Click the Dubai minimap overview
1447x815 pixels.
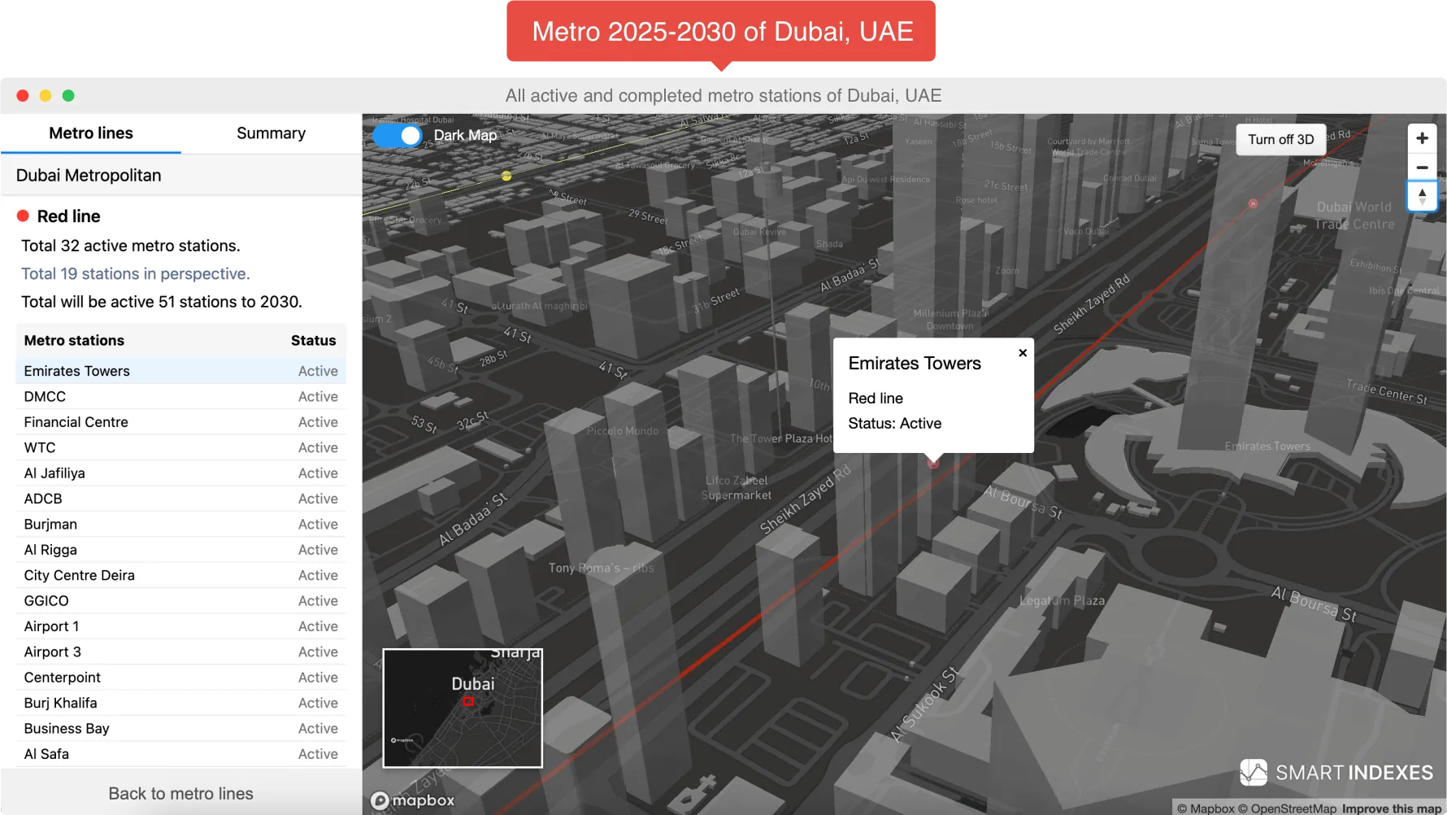pos(463,708)
